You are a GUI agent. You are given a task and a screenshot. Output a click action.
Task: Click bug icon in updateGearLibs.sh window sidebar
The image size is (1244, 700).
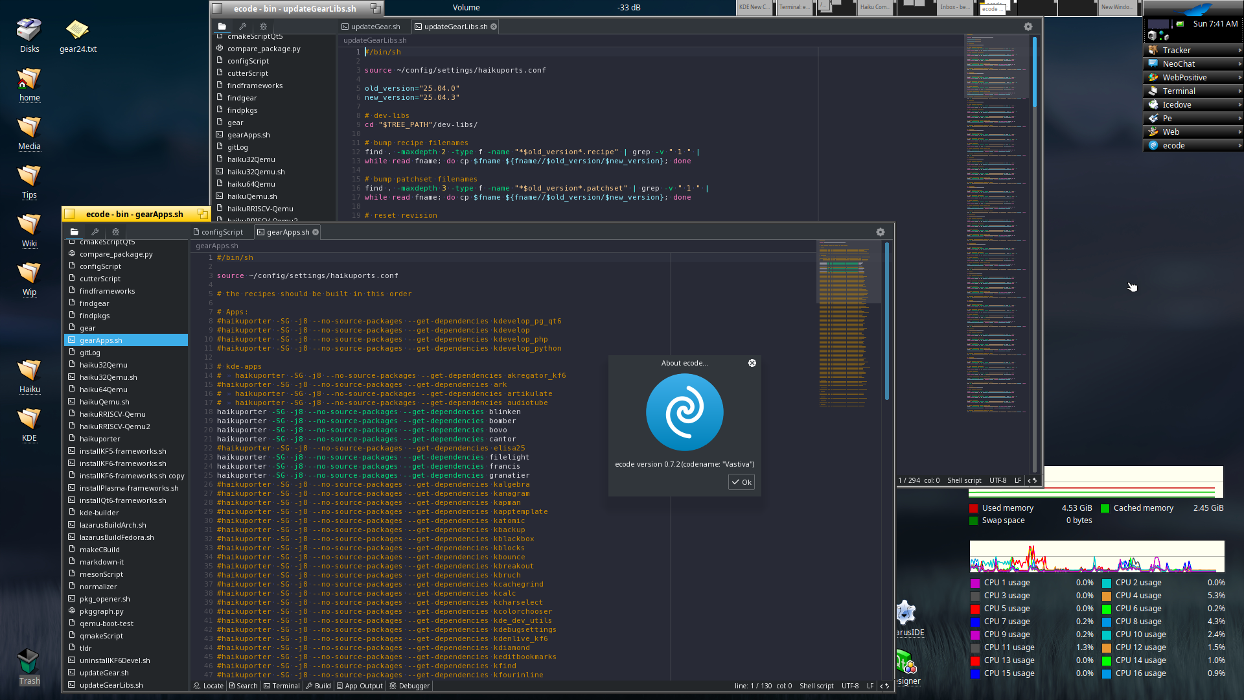[x=263, y=27]
